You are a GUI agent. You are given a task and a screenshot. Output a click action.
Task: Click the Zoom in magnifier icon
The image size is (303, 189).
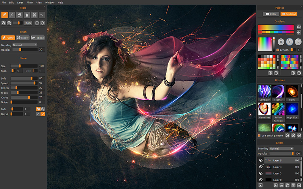coord(9,23)
